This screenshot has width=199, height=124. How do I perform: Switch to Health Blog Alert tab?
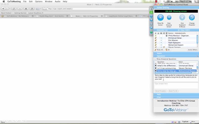[x=51, y=16]
